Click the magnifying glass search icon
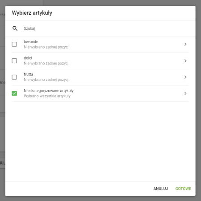This screenshot has width=201, height=201. pos(15,28)
